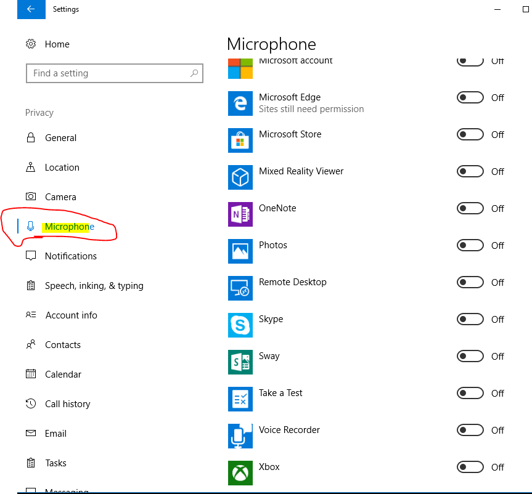Toggle Remote Desktop microphone access
Image resolution: width=532 pixels, height=494 pixels.
point(470,283)
